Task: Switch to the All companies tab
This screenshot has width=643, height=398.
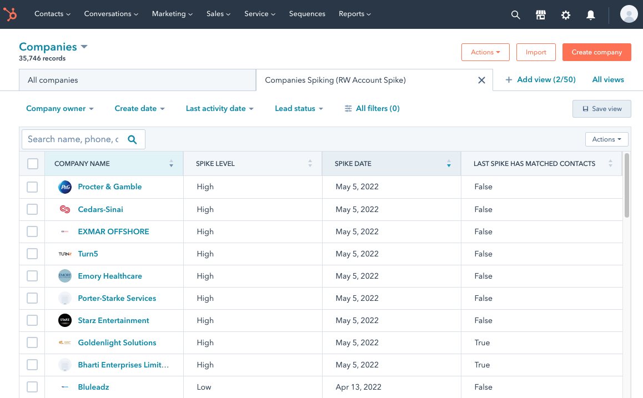Action: [137, 80]
